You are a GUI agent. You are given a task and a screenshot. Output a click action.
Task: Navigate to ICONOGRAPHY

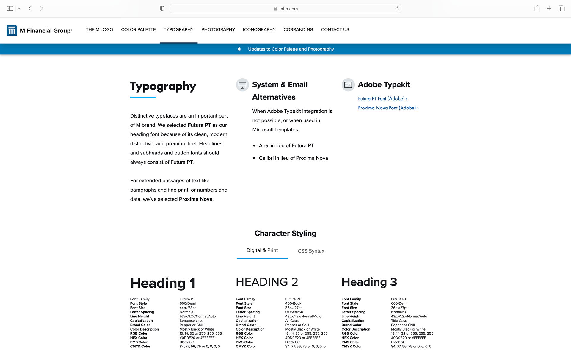[x=259, y=29]
